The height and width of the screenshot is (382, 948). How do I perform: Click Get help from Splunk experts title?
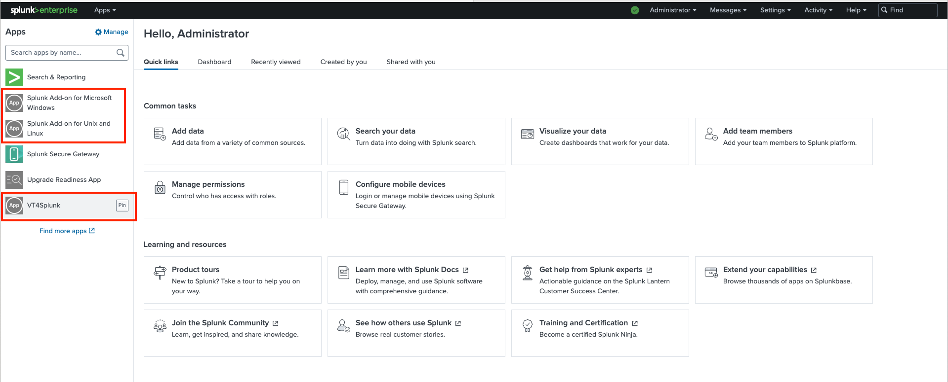(x=591, y=270)
